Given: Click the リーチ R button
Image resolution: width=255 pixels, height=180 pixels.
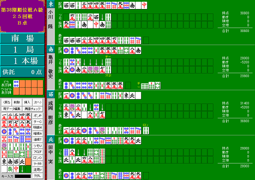Looking at the screenshot, I should (x=37, y=163).
